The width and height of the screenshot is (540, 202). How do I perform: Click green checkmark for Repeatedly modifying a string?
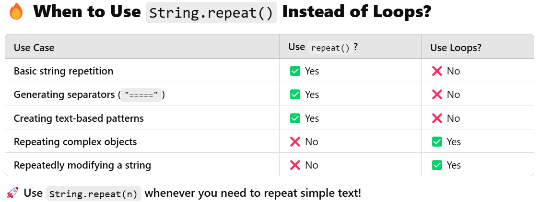pyautogui.click(x=437, y=165)
